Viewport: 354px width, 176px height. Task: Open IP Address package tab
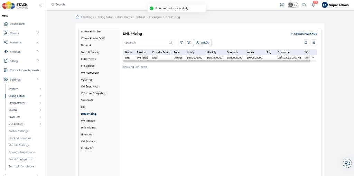[x=88, y=66]
